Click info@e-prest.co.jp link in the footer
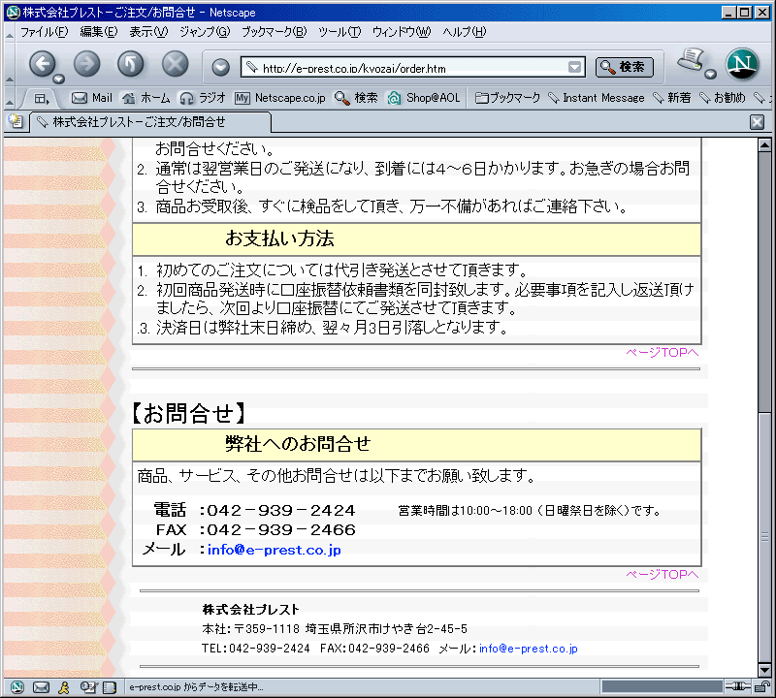The width and height of the screenshot is (776, 698). click(528, 649)
